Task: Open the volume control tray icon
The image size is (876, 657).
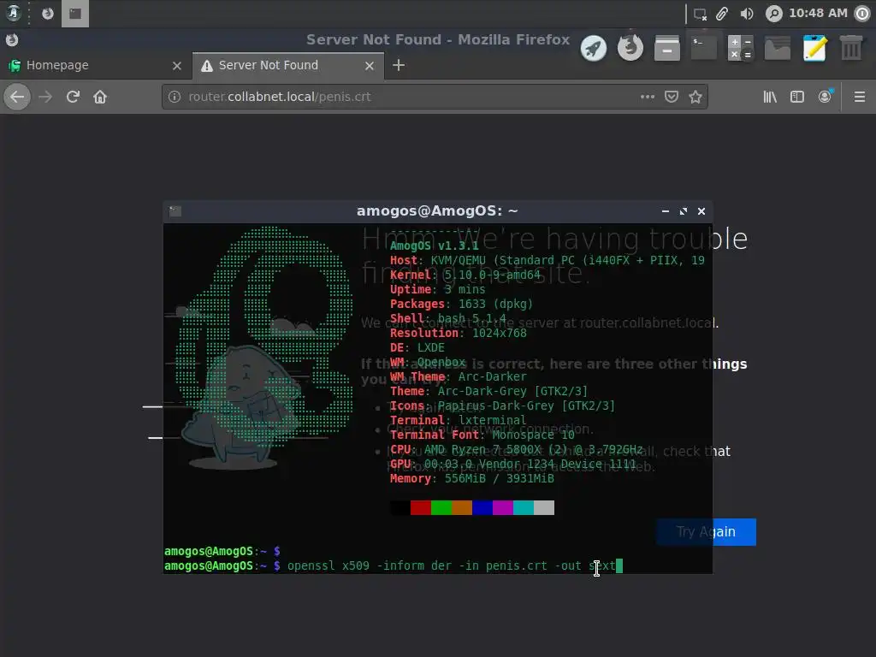Action: (x=747, y=14)
